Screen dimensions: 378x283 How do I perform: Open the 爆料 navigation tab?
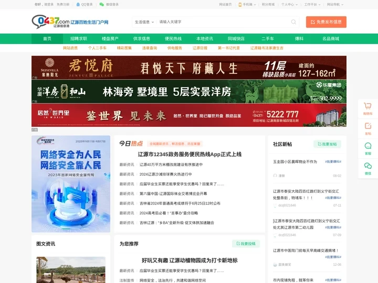point(299,39)
